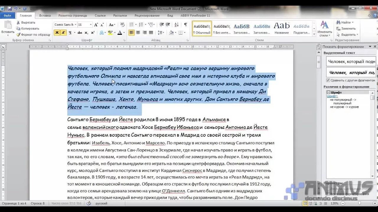
Task: Open ABBYY FineReader 11 tab
Action: point(195,16)
